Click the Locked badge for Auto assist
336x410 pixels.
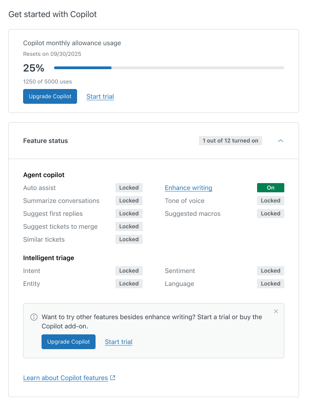129,188
